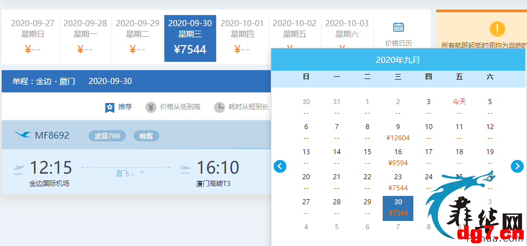Click the 波音789 aircraft tag
This screenshot has height=246, width=527.
click(x=107, y=136)
